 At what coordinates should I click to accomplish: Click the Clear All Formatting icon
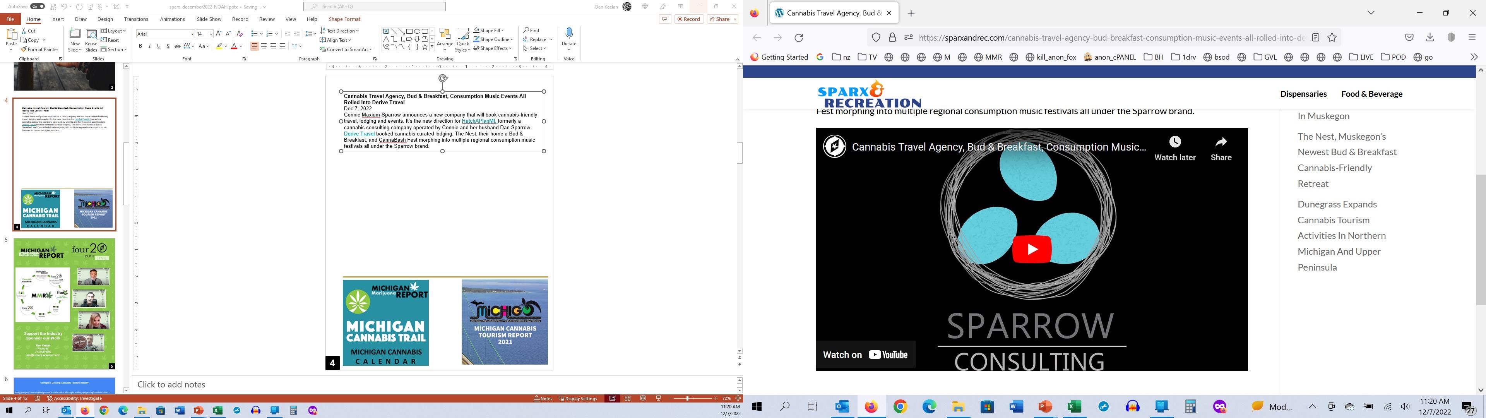tap(240, 34)
